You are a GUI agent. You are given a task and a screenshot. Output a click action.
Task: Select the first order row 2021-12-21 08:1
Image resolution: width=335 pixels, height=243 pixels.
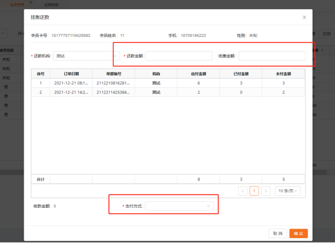pyautogui.click(x=168, y=83)
